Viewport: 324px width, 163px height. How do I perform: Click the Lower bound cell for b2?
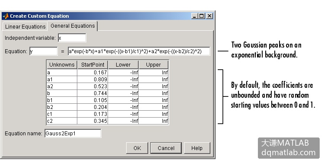[x=123, y=107]
